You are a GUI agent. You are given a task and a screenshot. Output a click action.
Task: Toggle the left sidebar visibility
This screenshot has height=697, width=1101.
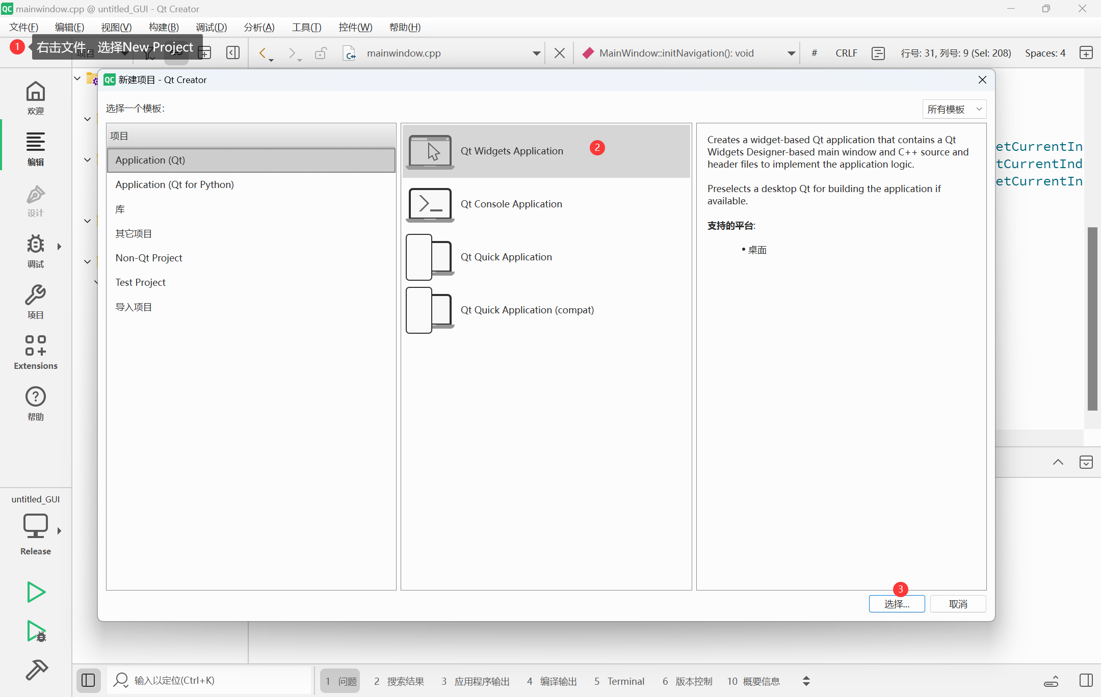tap(88, 680)
